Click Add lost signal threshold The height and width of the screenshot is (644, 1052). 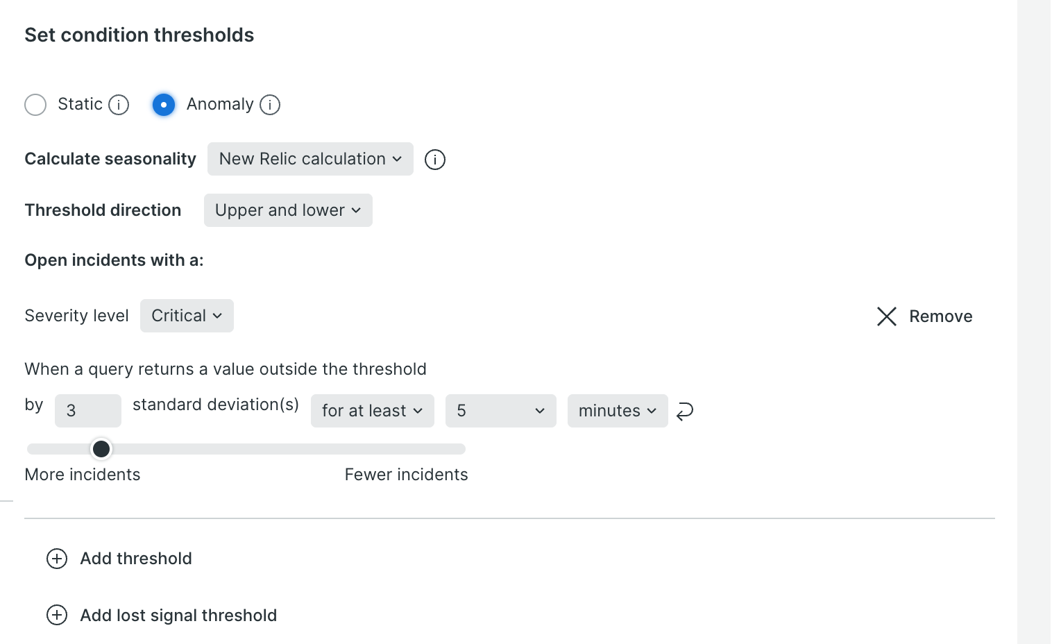point(178,616)
